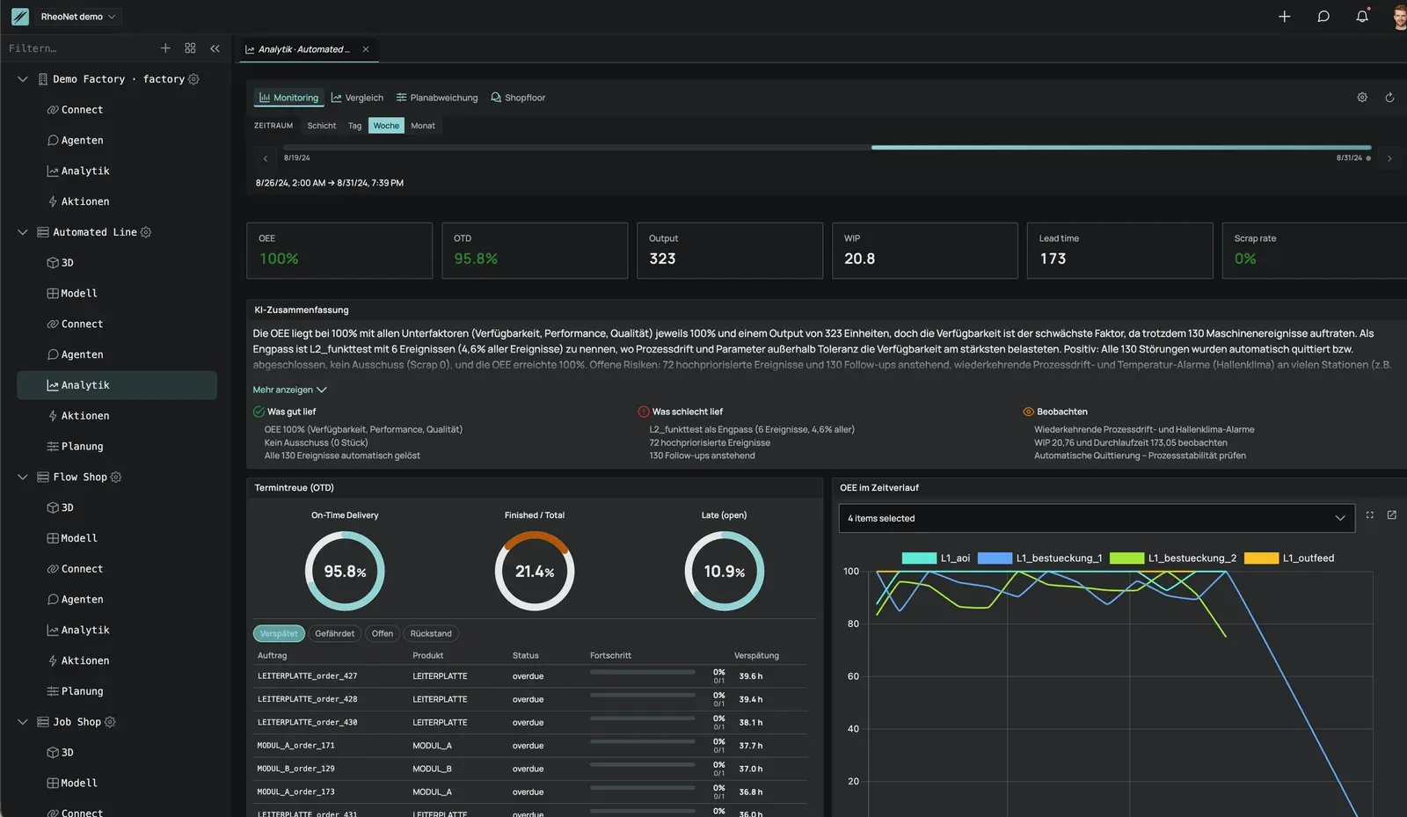Image resolution: width=1407 pixels, height=817 pixels.
Task: Click 'Mehr anzeigen' to expand the summary
Action: point(289,390)
